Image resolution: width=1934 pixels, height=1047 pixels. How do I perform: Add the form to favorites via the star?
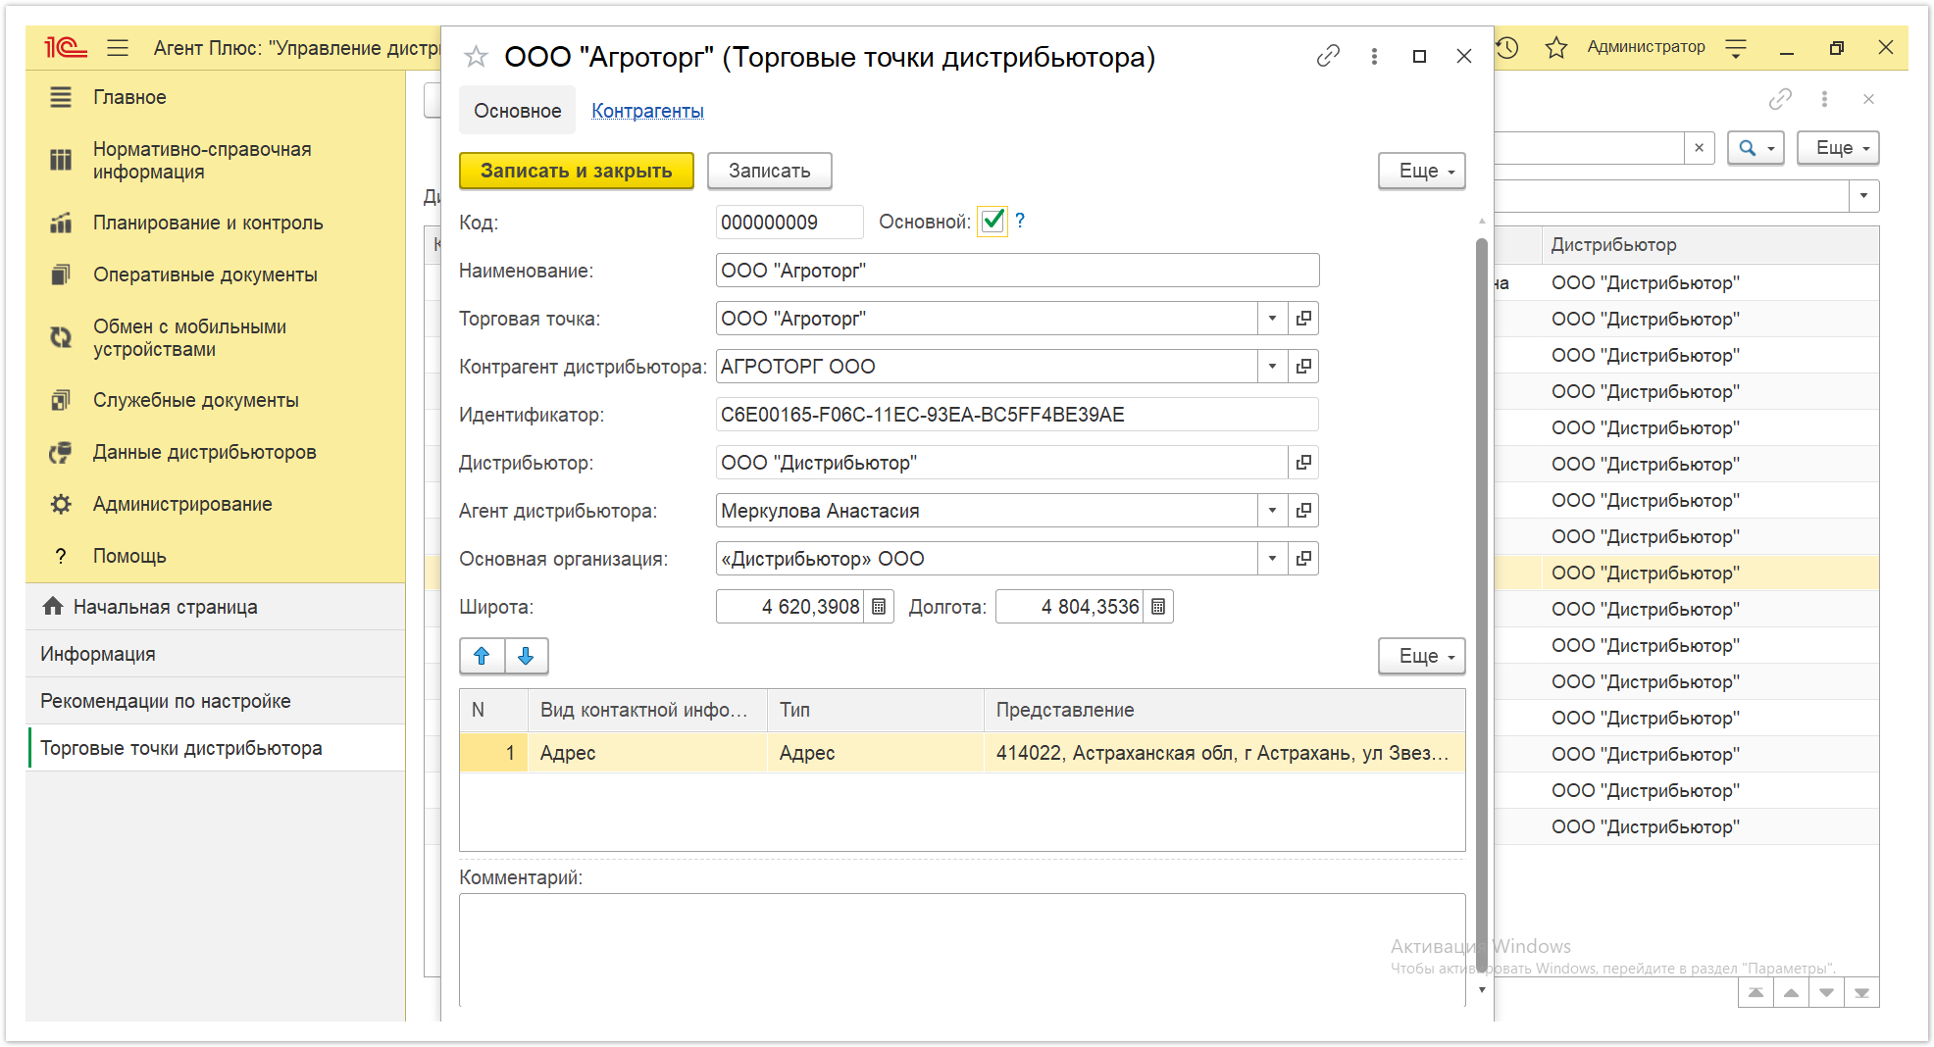click(x=476, y=57)
